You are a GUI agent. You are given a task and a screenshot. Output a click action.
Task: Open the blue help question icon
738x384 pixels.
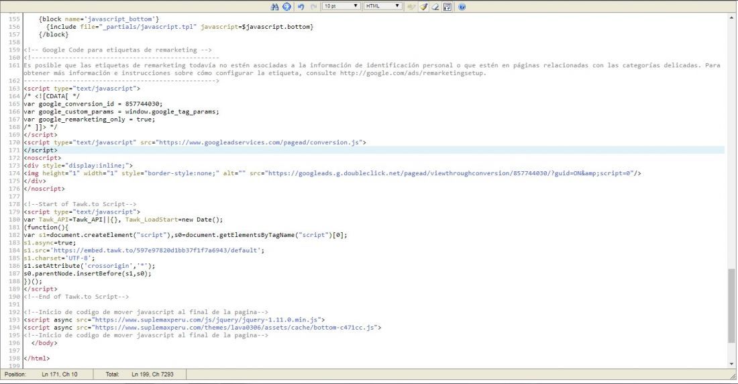[462, 7]
